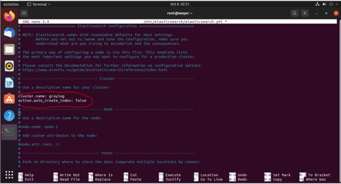The height and width of the screenshot is (184, 341).
Task: Launch LibreOffice Writer from the dock
Action: tap(9, 83)
